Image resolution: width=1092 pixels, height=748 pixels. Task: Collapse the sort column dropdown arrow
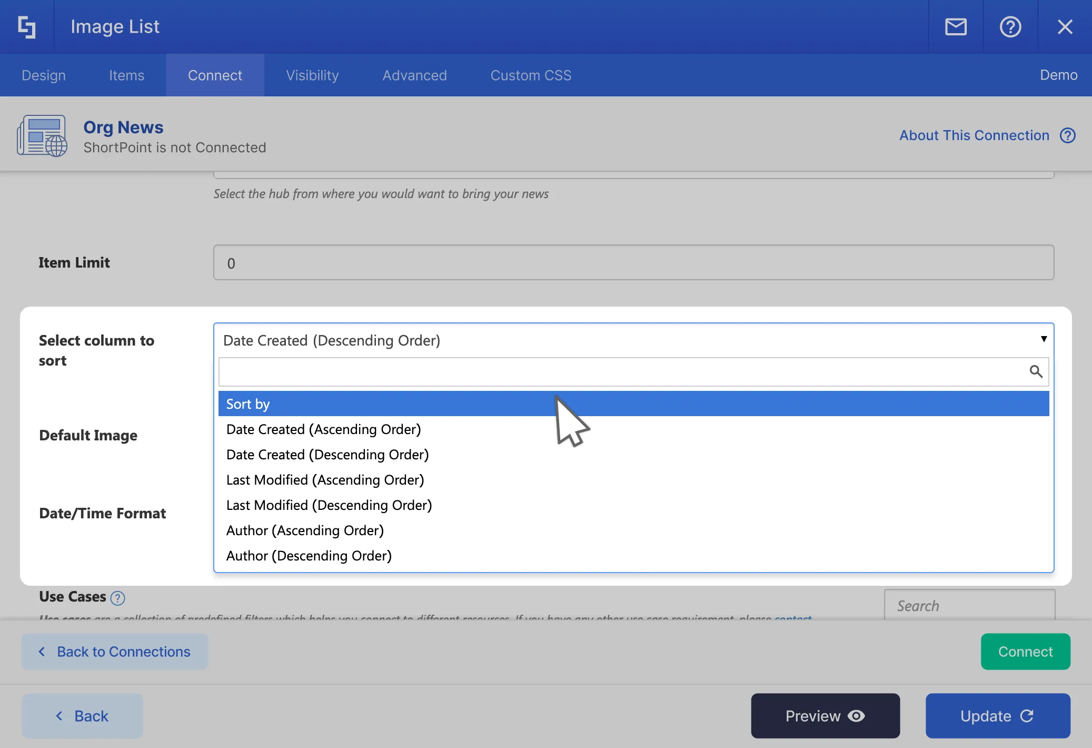point(1044,339)
